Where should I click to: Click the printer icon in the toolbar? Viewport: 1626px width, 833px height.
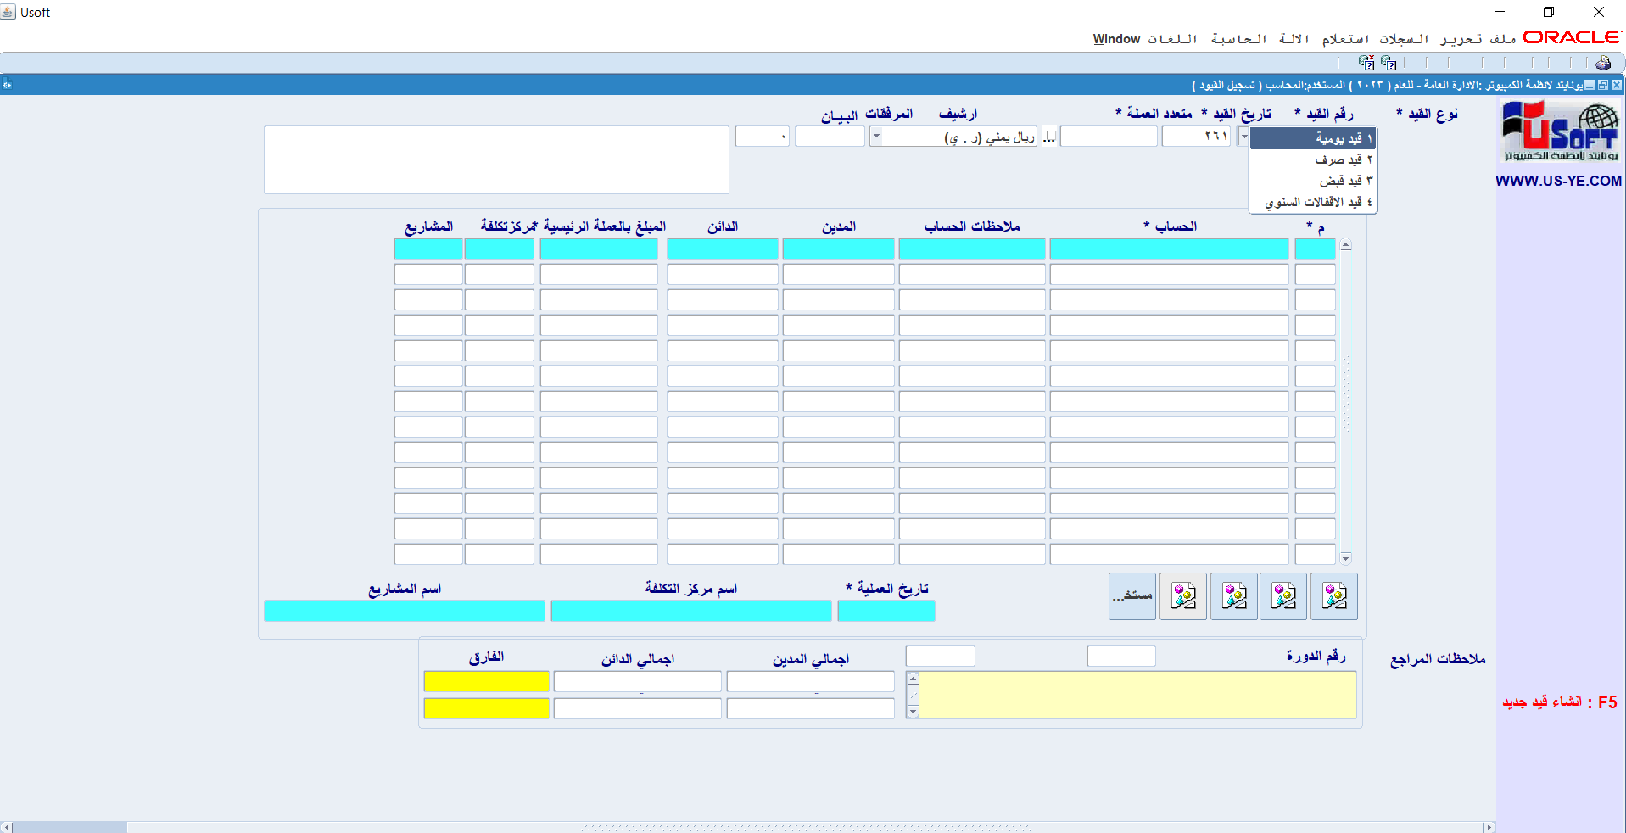coord(1602,63)
